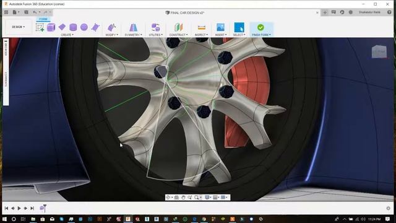This screenshot has width=396, height=223.
Task: Open the Display Settings menu
Action: click(208, 197)
